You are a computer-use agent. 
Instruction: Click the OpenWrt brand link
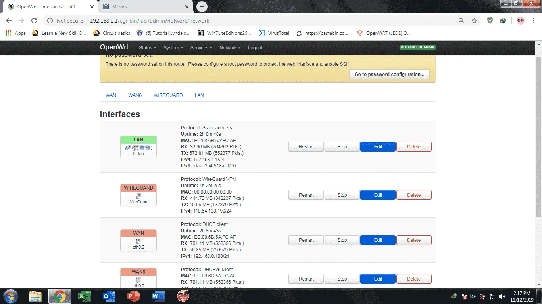tap(114, 47)
